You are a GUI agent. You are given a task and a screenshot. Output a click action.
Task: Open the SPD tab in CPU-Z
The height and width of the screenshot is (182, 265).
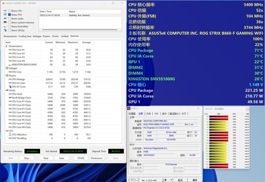tap(156, 114)
